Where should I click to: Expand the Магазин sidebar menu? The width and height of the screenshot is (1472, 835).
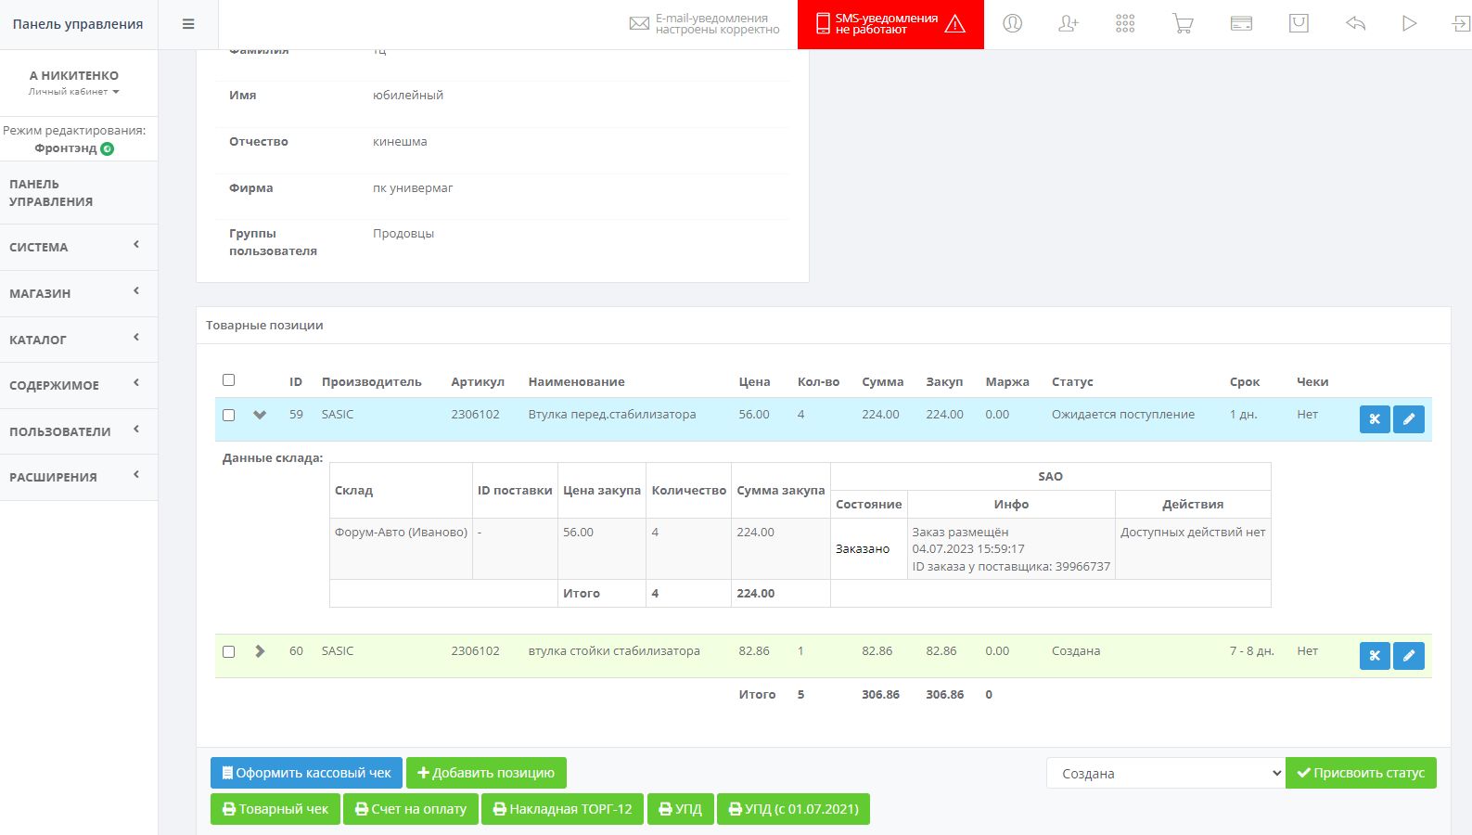[78, 293]
